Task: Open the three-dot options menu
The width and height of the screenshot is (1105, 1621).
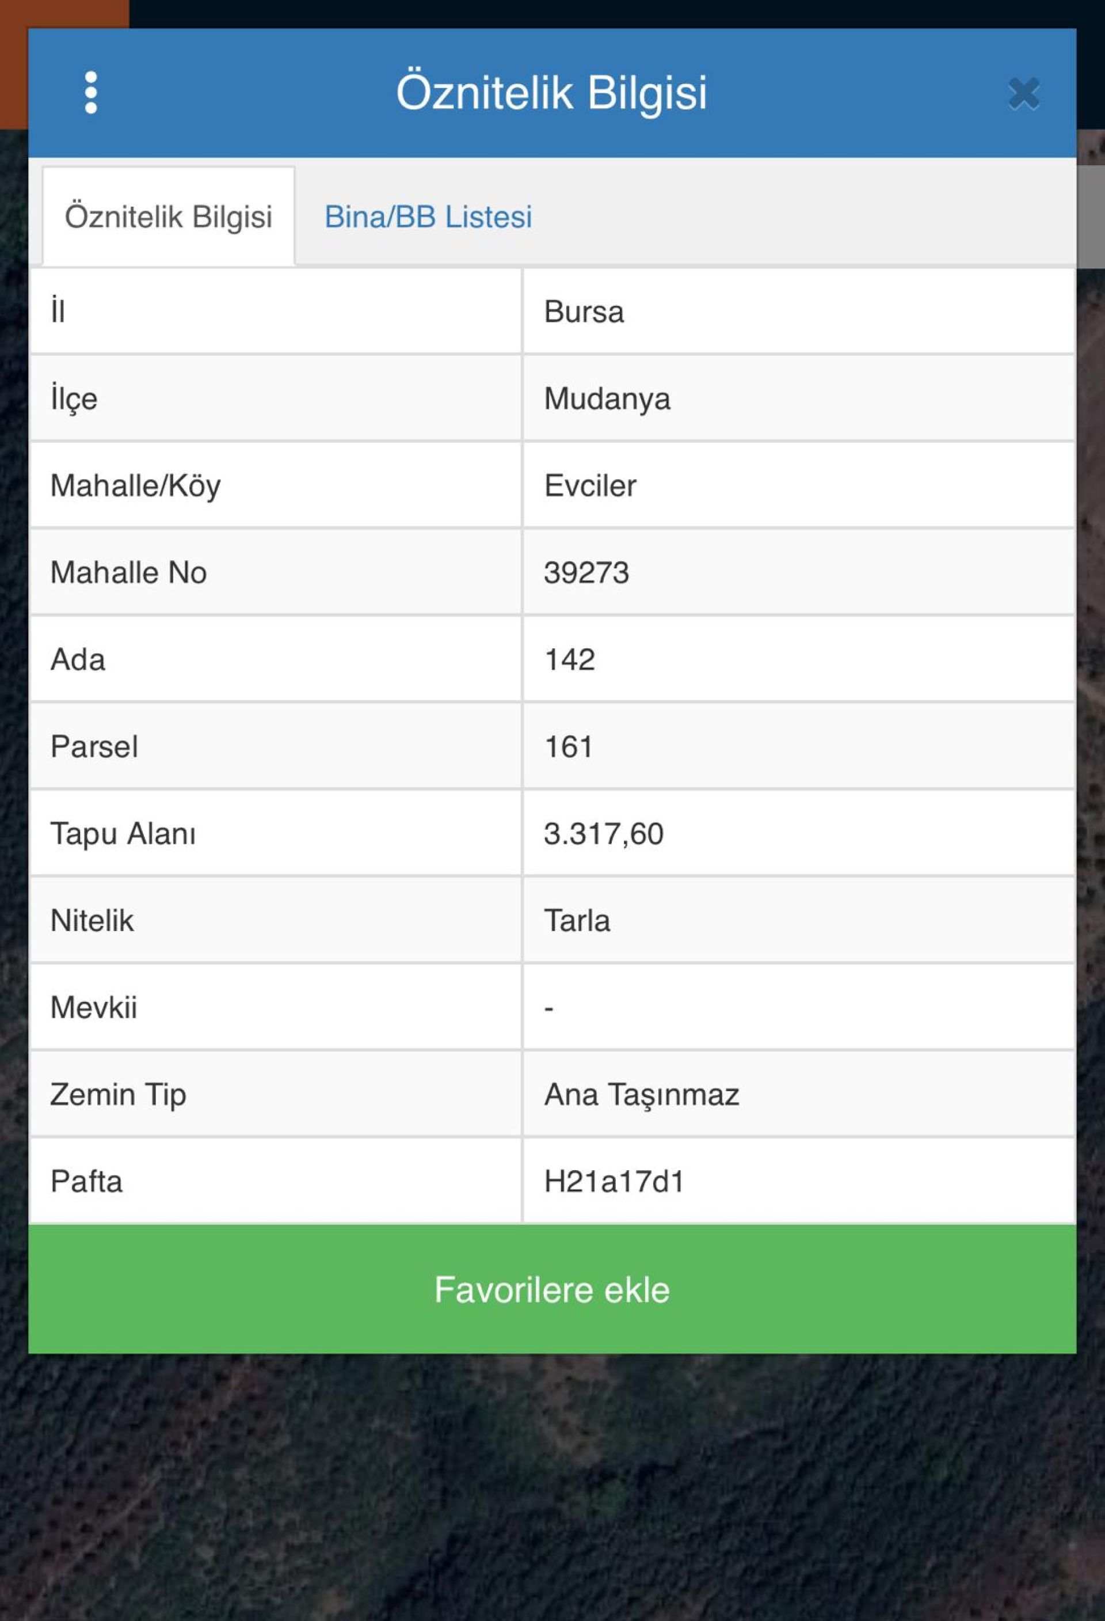Action: (90, 92)
